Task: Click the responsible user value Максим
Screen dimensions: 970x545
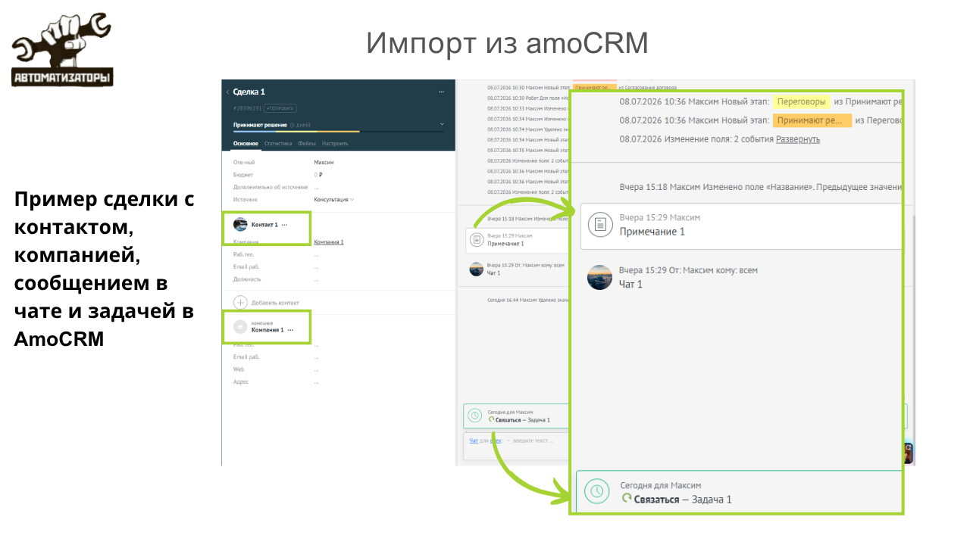Action: pyautogui.click(x=324, y=162)
